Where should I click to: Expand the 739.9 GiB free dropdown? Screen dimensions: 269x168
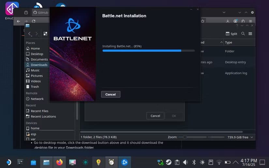click(252, 137)
